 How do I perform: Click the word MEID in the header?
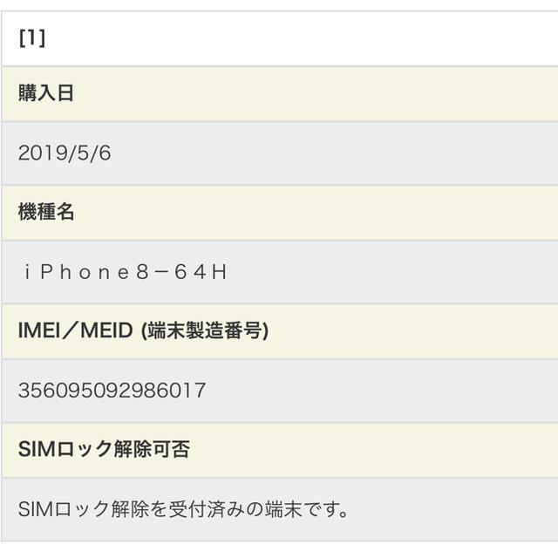click(106, 330)
